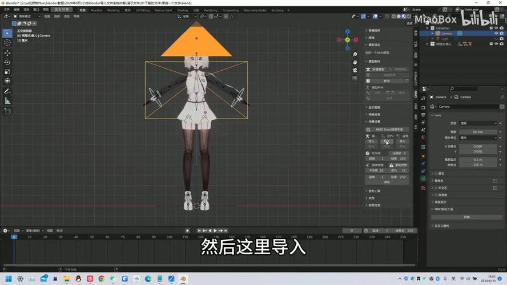Image resolution: width=507 pixels, height=285 pixels.
Task: Open the Scene properties tab icon
Action: pyautogui.click(x=423, y=130)
